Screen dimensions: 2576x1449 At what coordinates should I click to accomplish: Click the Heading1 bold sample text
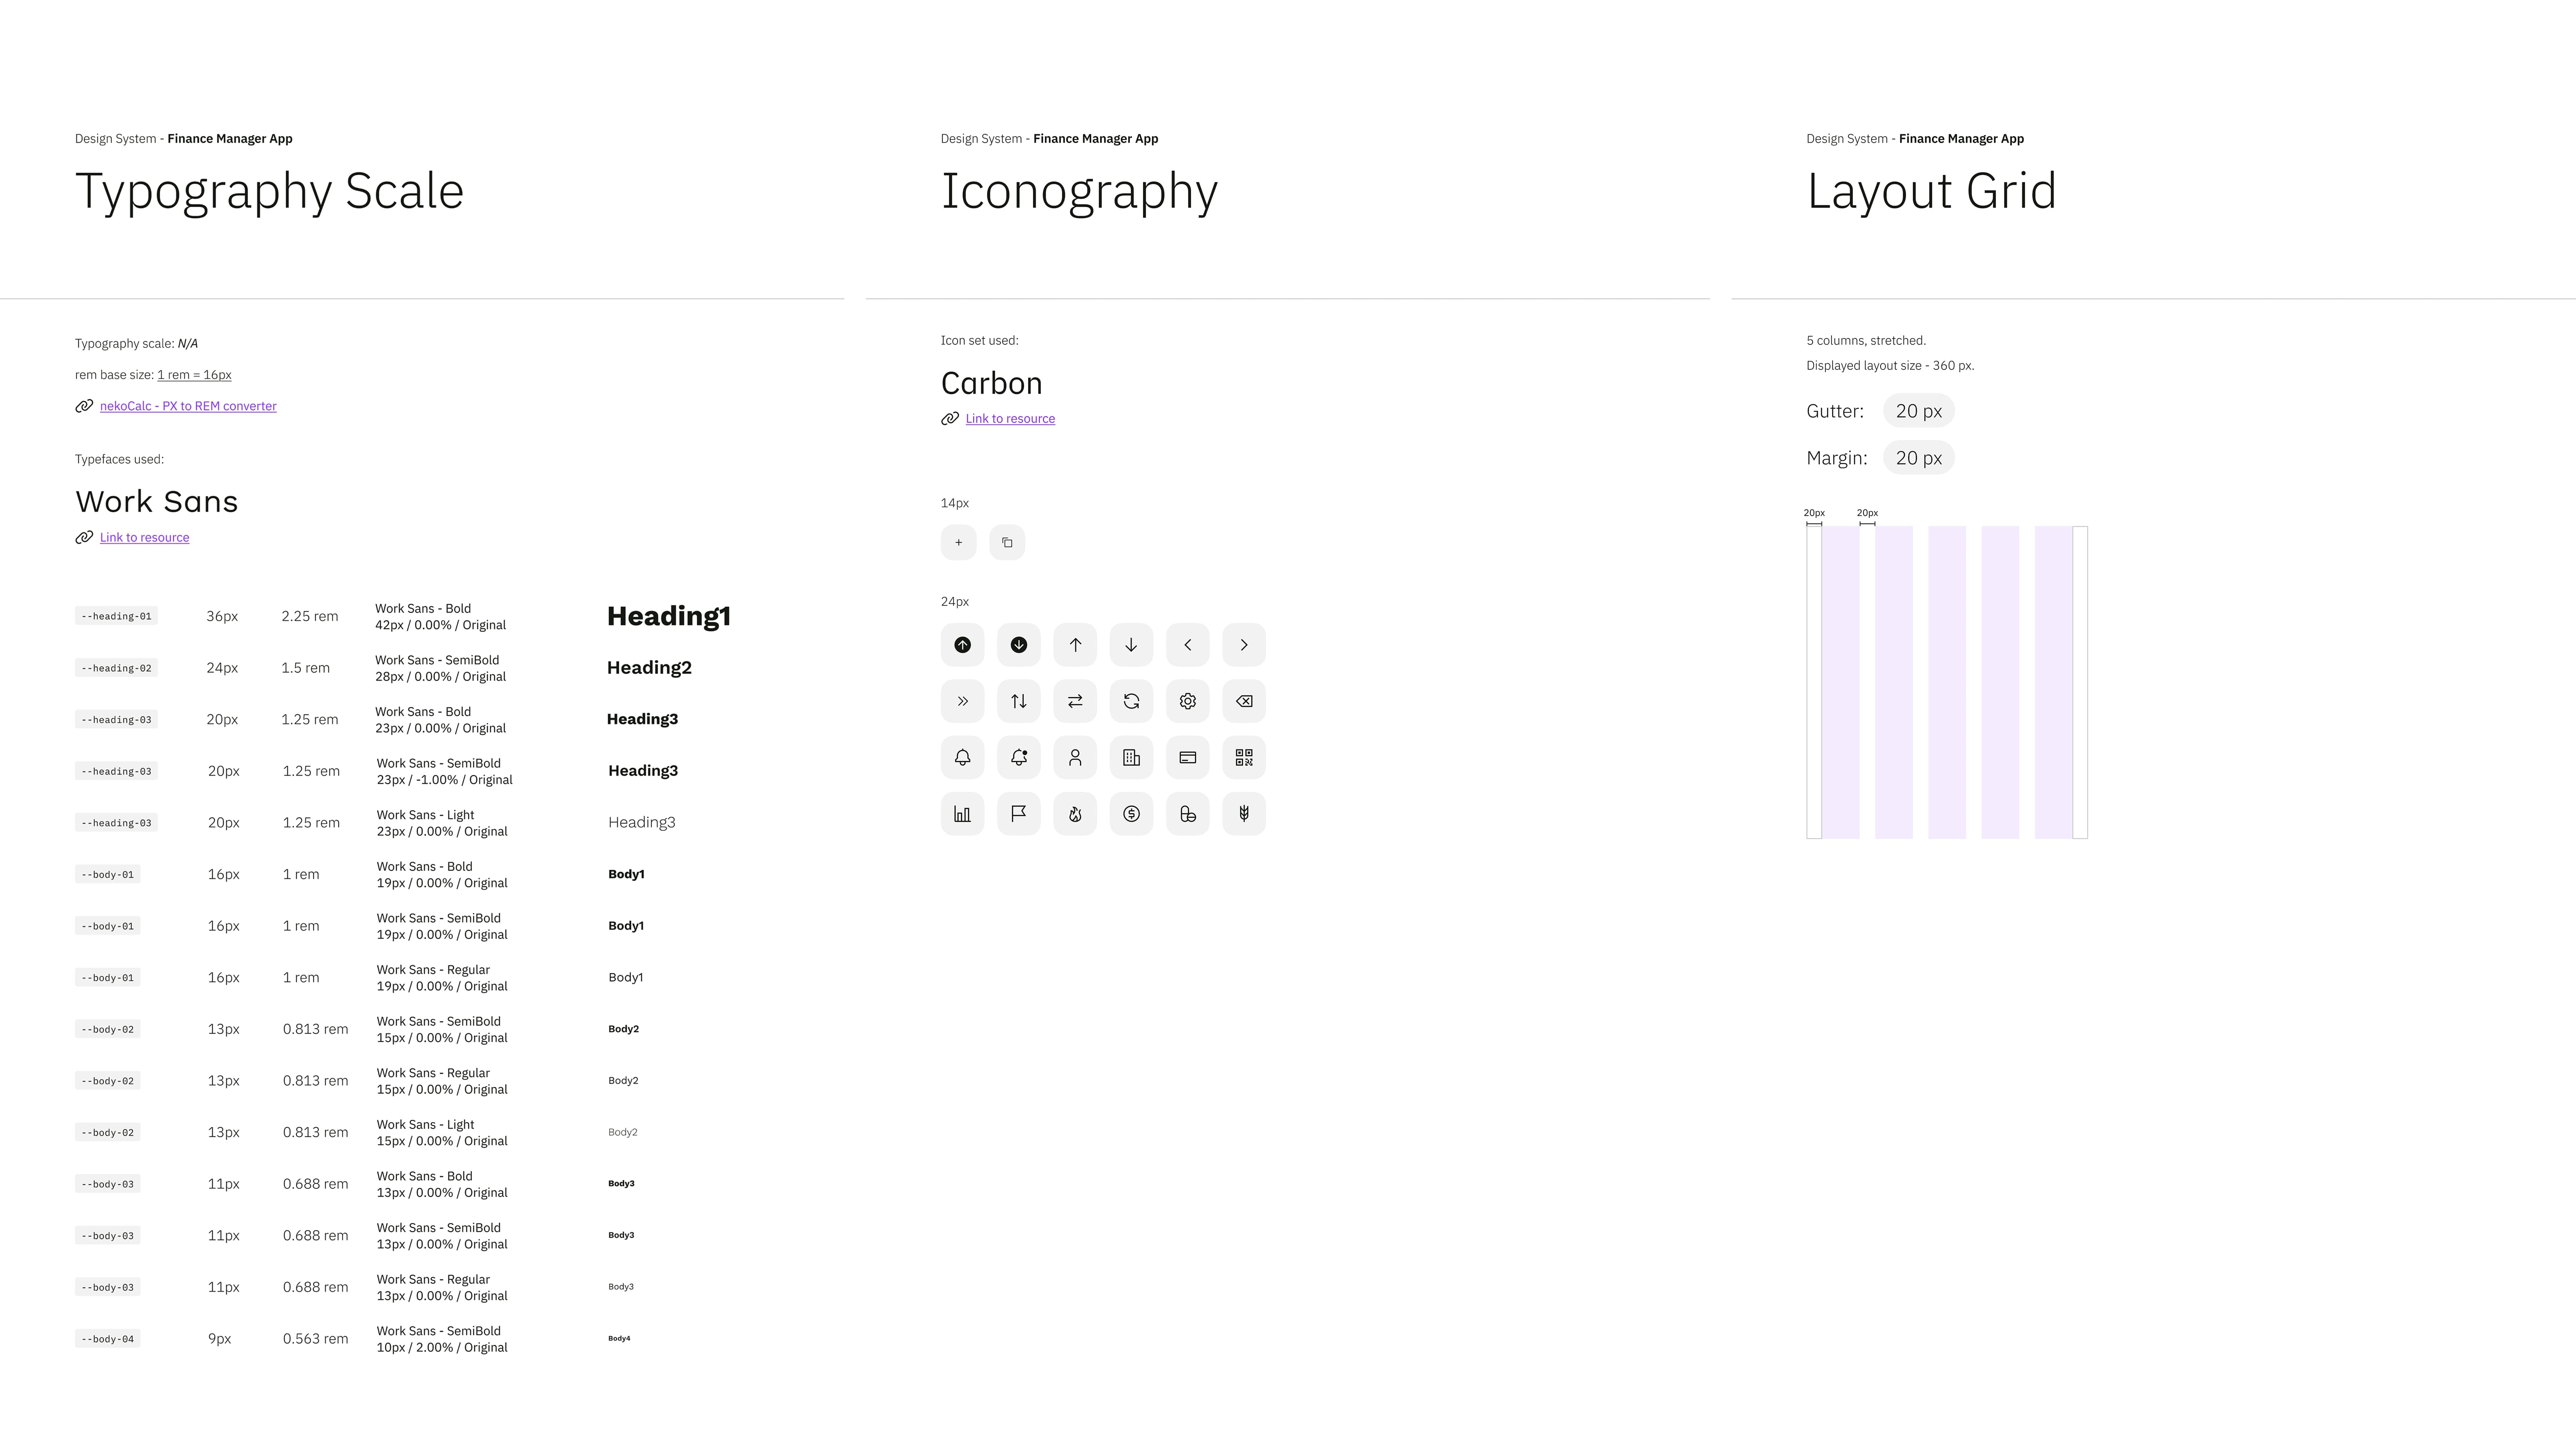(669, 616)
